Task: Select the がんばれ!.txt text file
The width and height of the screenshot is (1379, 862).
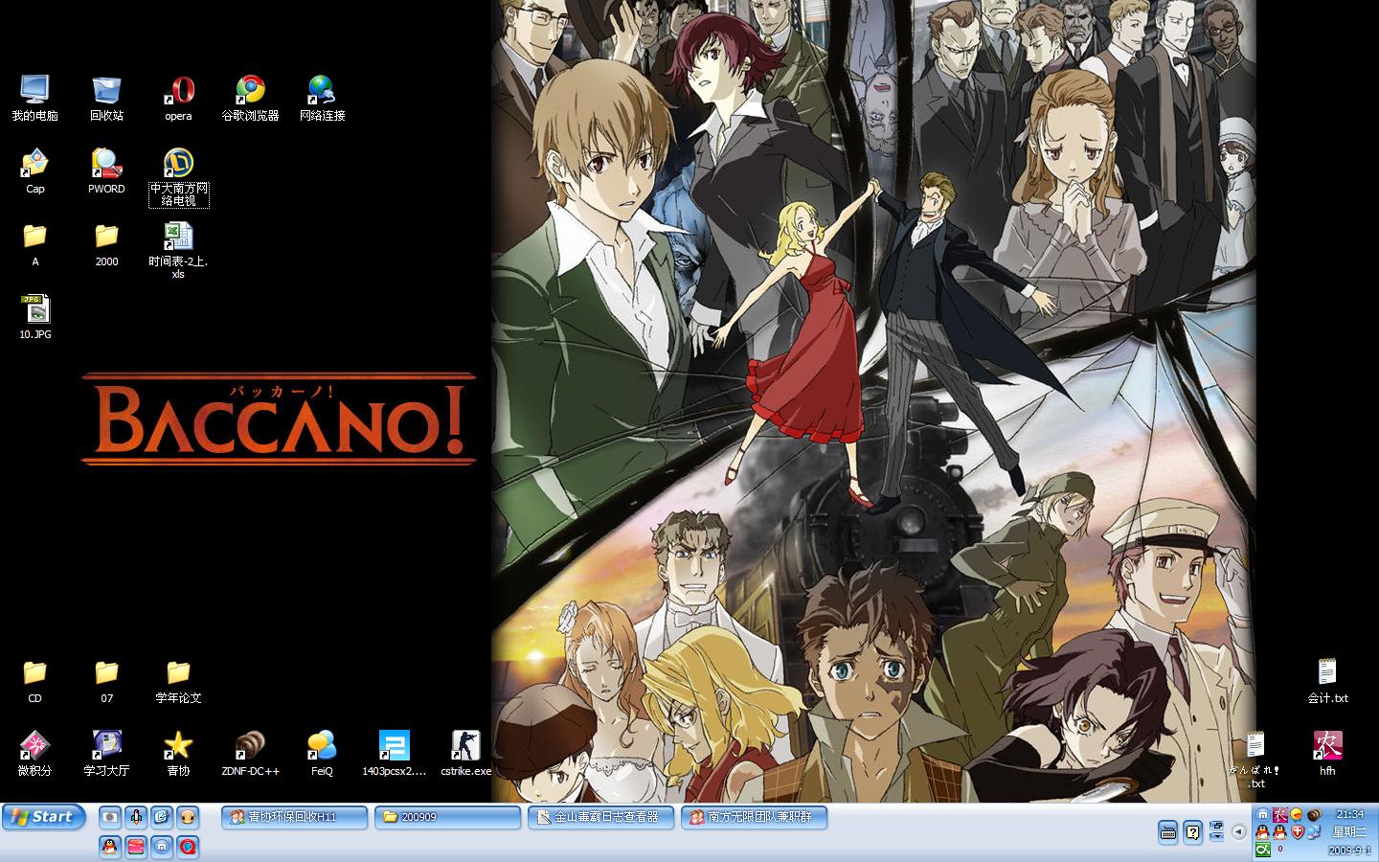Action: [x=1255, y=760]
